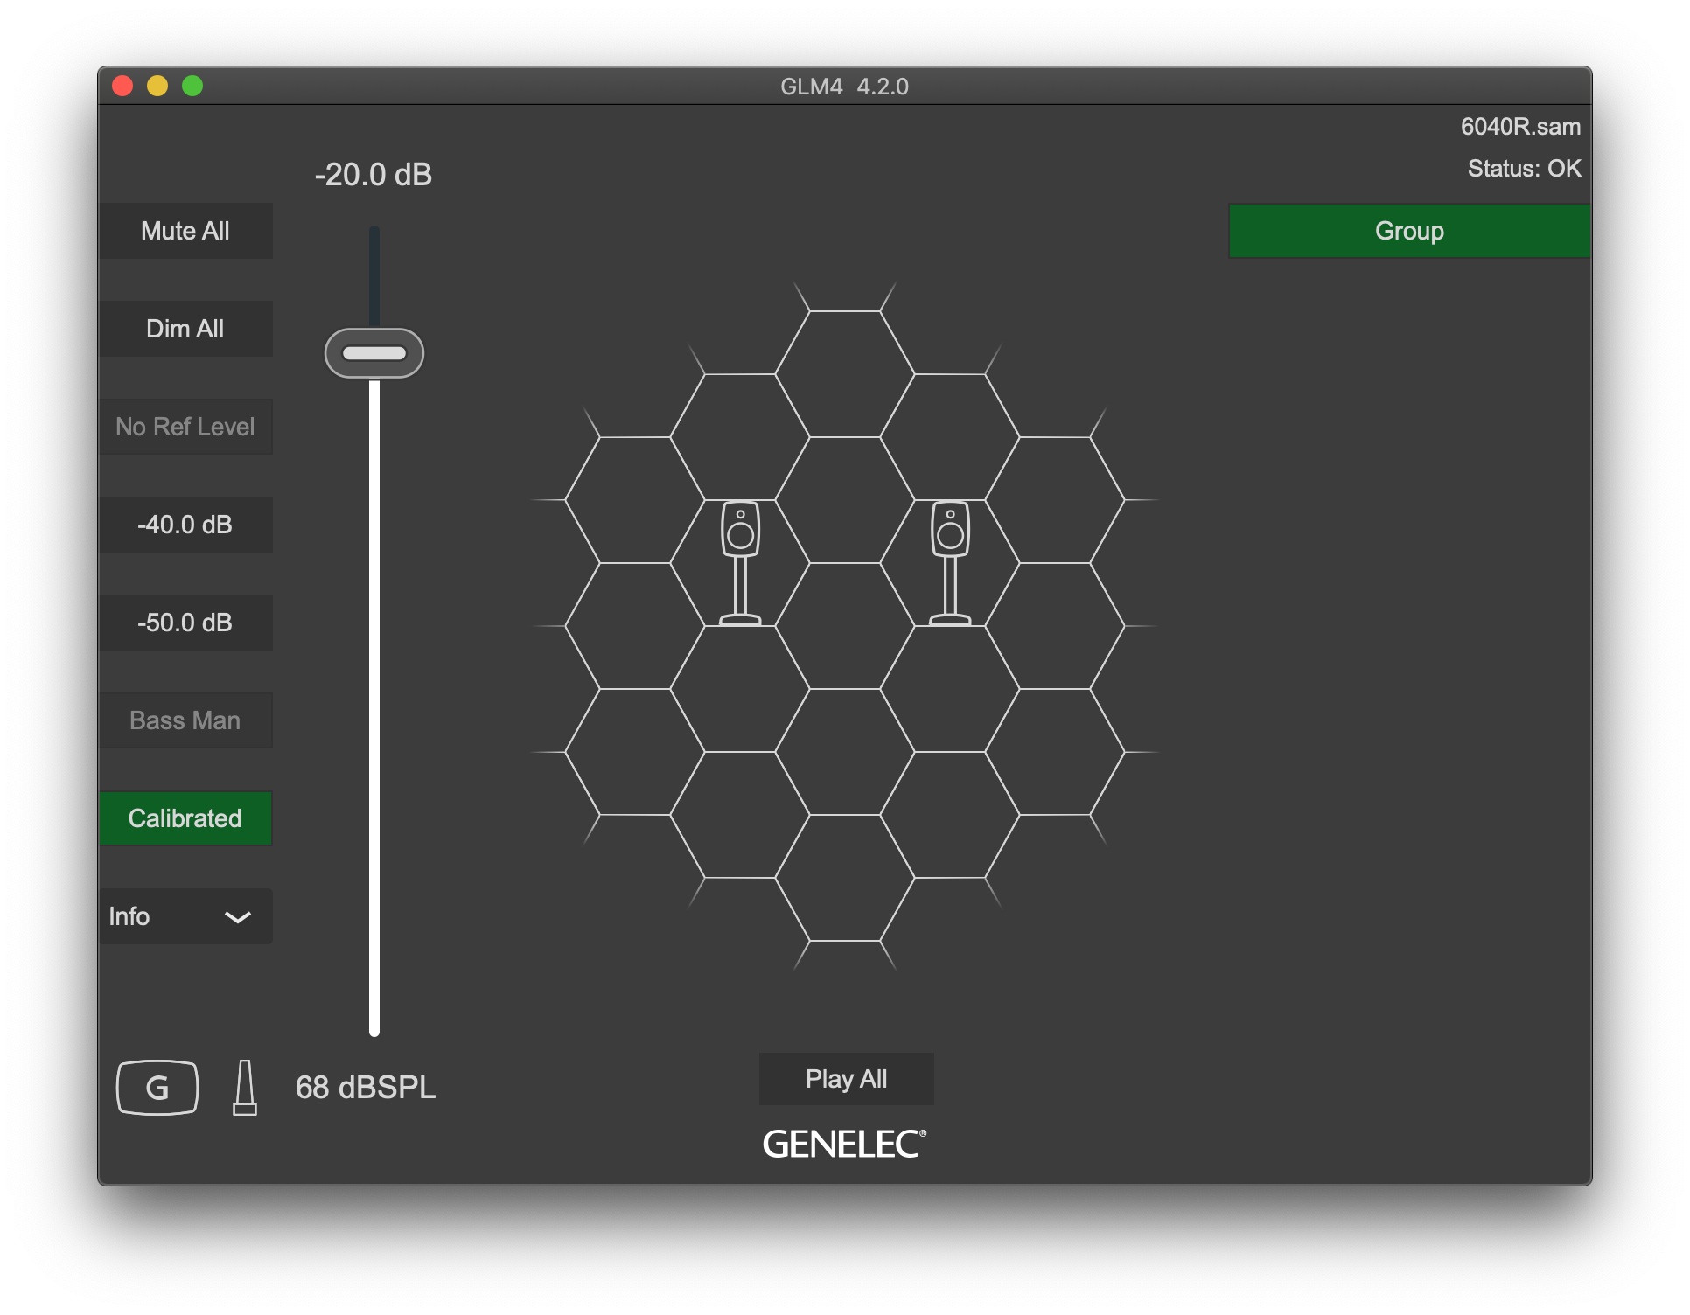
Task: Click the empty center hexagon cell
Action: (x=845, y=626)
